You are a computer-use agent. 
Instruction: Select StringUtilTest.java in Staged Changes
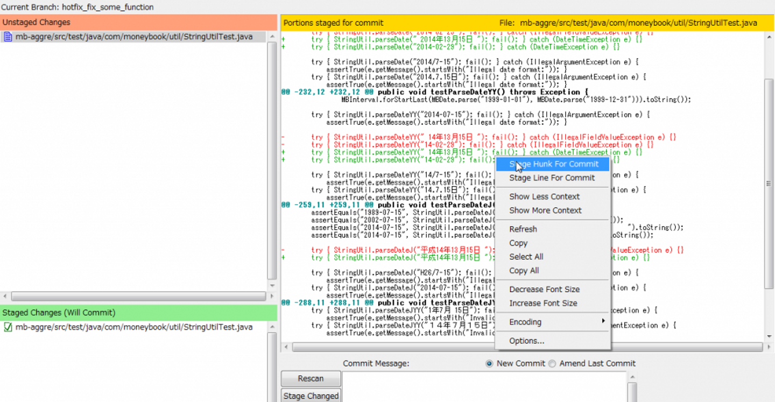click(133, 327)
